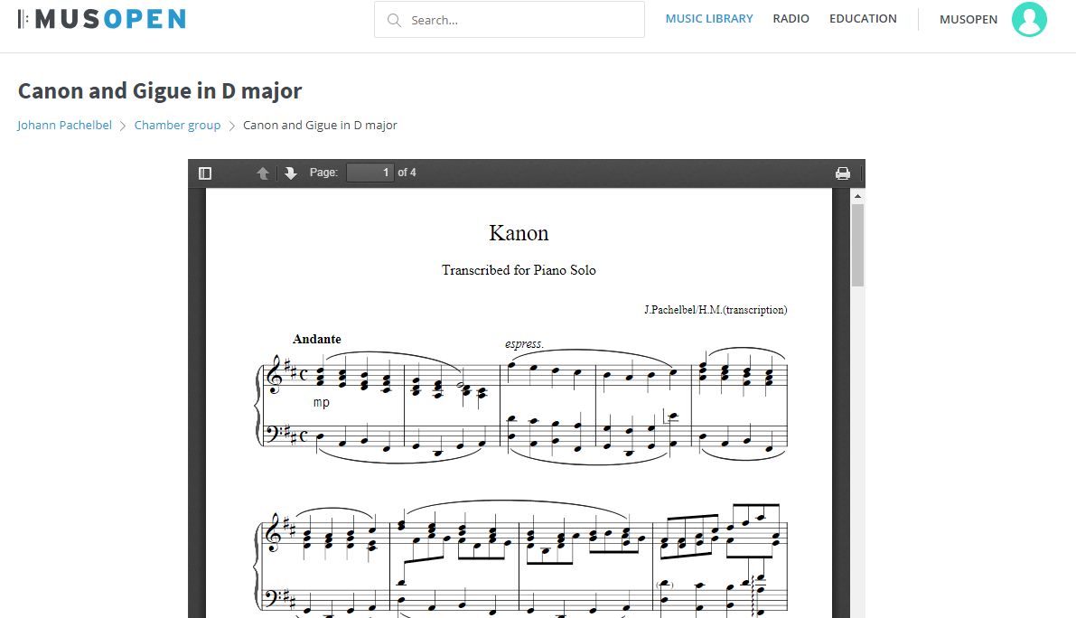This screenshot has width=1076, height=618.
Task: Click the page number field
Action: pos(370,173)
